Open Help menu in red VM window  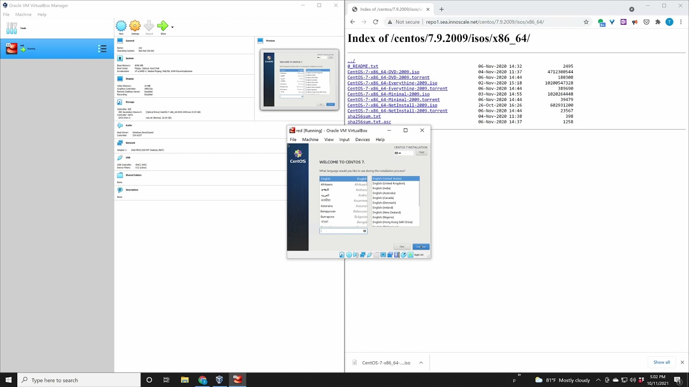[x=380, y=140]
